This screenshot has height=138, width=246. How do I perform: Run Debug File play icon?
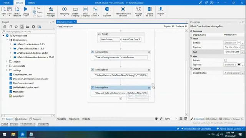(26, 11)
